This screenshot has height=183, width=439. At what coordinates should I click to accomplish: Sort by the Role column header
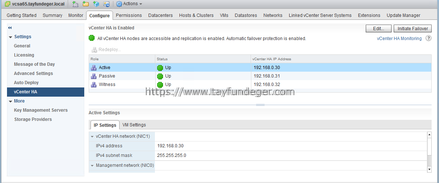[x=122, y=59]
